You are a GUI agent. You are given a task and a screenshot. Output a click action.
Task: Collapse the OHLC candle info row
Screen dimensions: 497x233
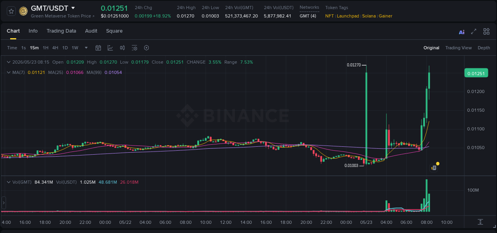pos(8,62)
